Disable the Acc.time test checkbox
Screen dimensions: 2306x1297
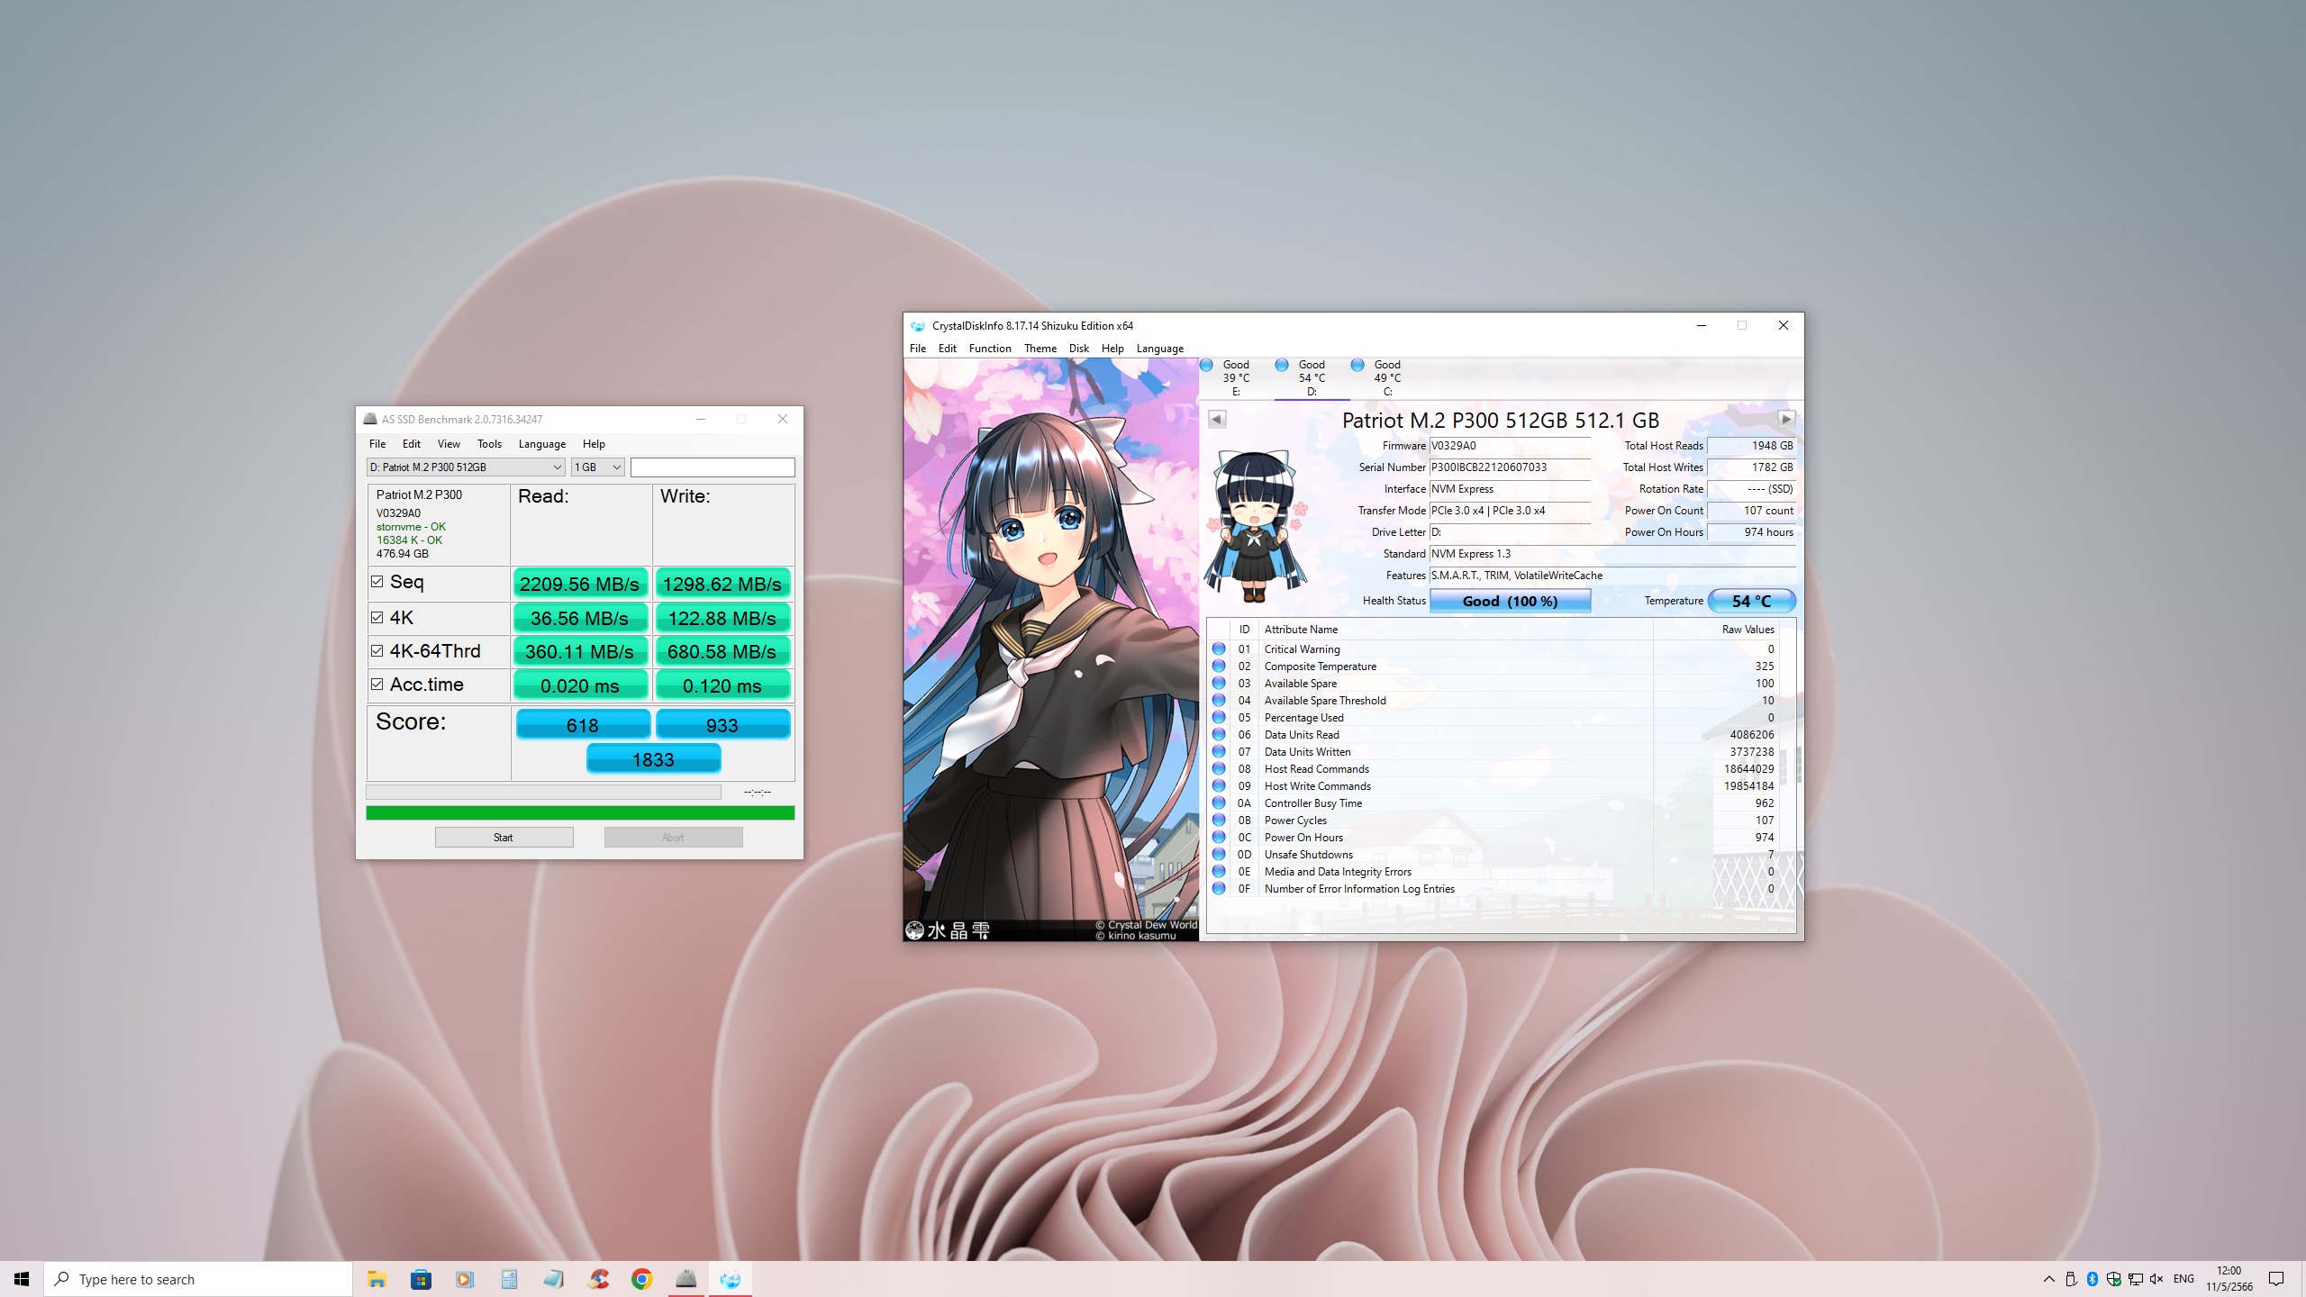pyautogui.click(x=377, y=685)
